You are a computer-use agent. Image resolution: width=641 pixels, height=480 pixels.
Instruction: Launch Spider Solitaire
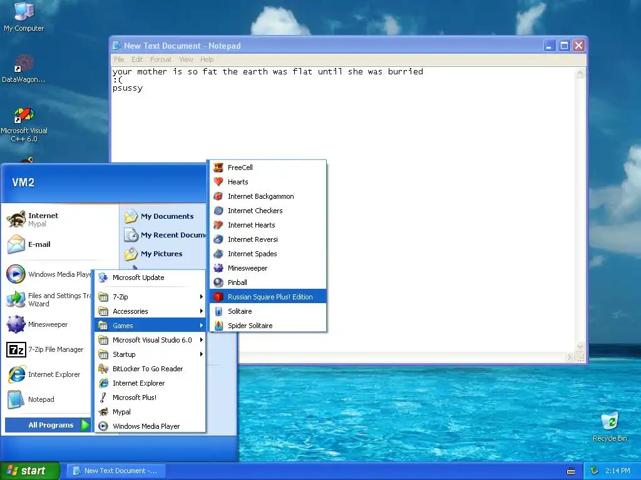[x=268, y=326]
